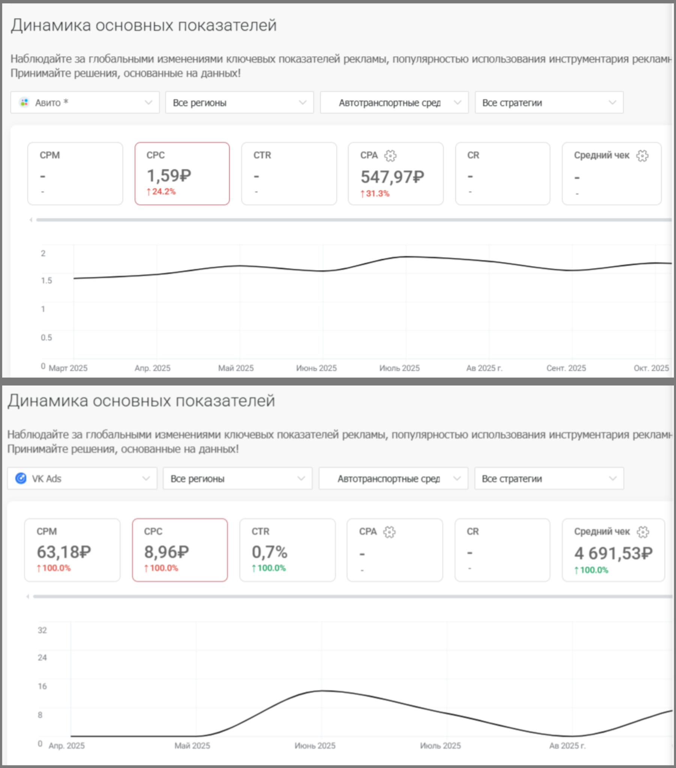The width and height of the screenshot is (676, 768).
Task: Choose the CPC card showing 8,96₽
Action: pos(180,550)
